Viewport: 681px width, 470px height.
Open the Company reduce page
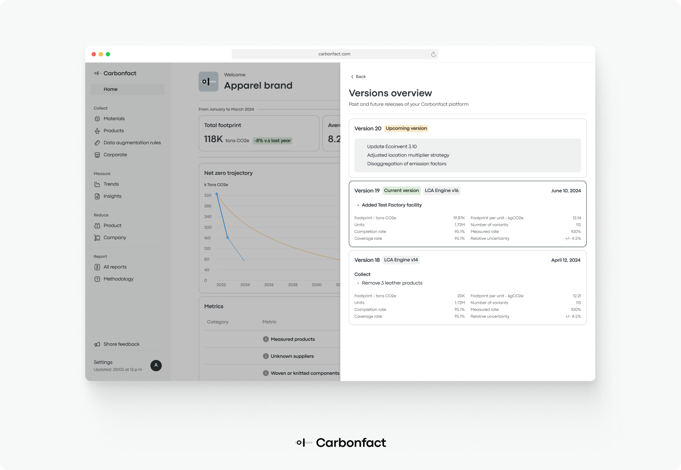click(x=115, y=238)
